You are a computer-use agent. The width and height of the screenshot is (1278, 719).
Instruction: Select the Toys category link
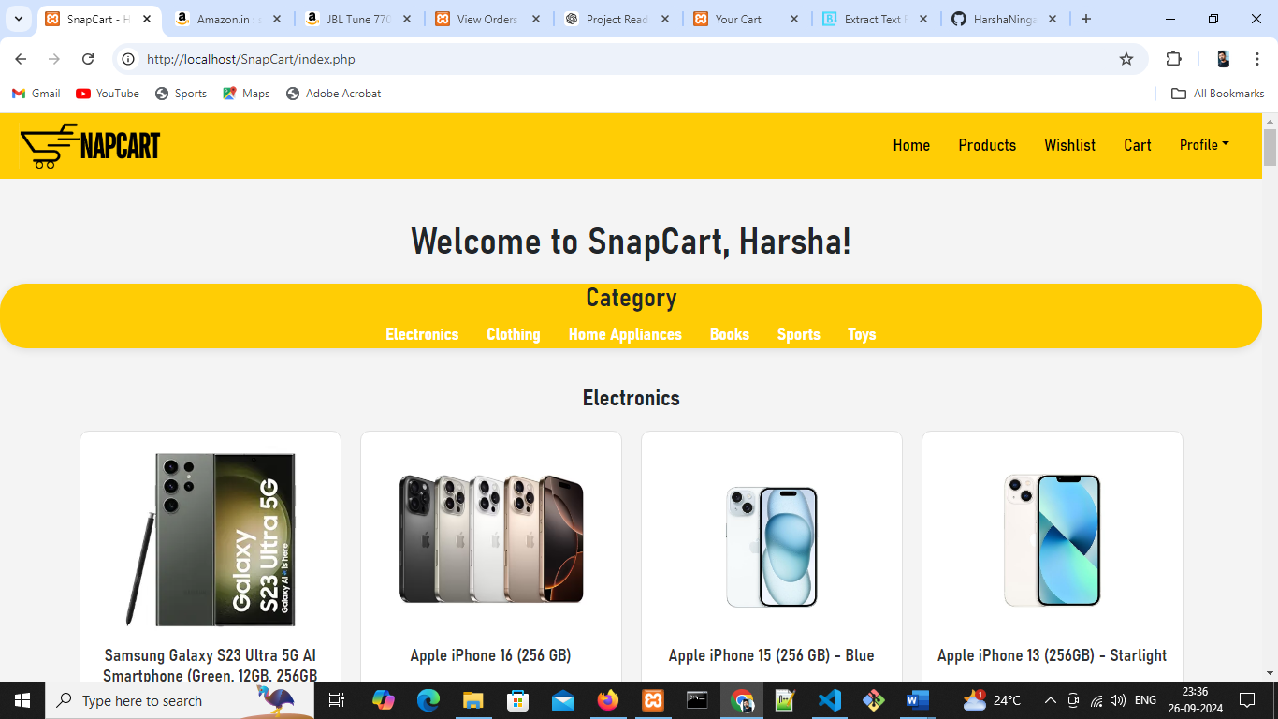pyautogui.click(x=862, y=334)
